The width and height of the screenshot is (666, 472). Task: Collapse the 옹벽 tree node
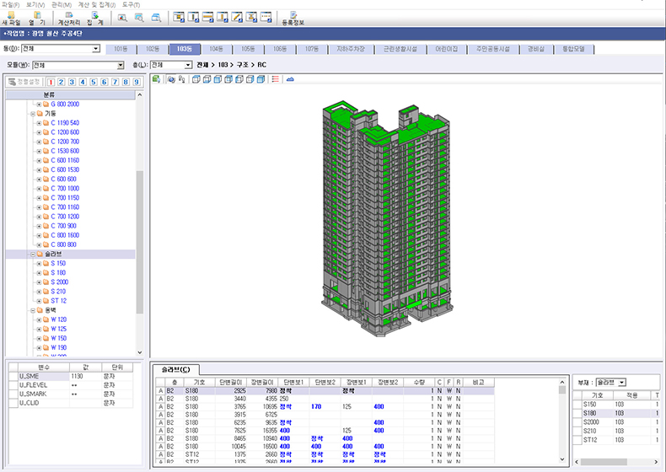pyautogui.click(x=33, y=310)
